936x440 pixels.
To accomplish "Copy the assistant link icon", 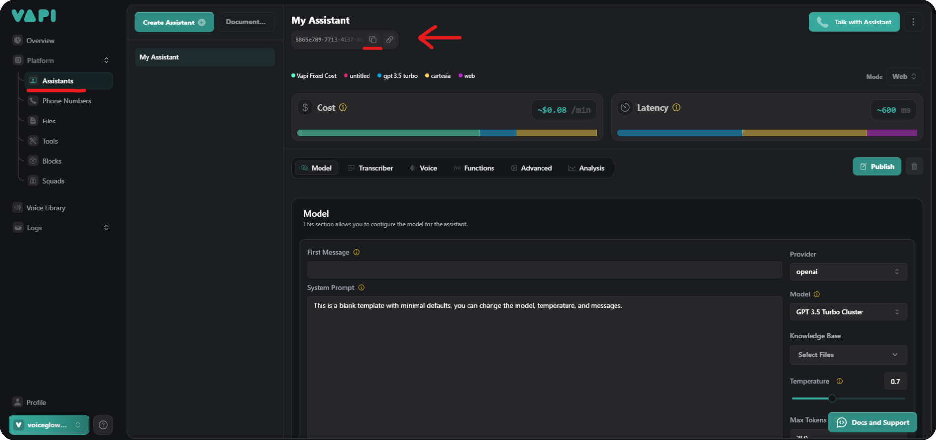I will pos(390,40).
